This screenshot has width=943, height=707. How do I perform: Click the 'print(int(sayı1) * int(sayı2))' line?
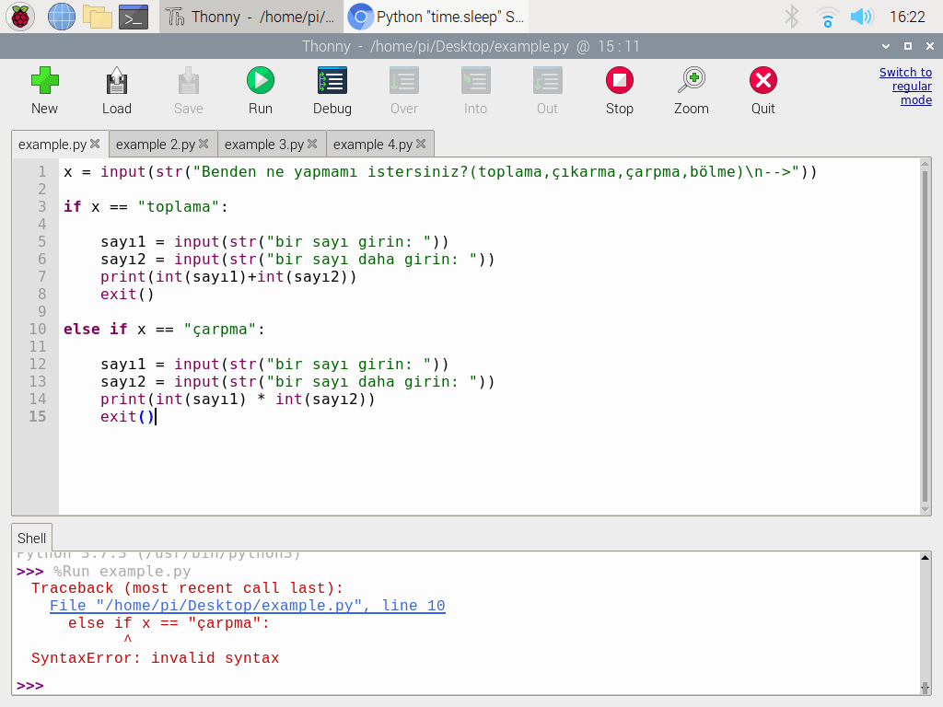click(238, 400)
